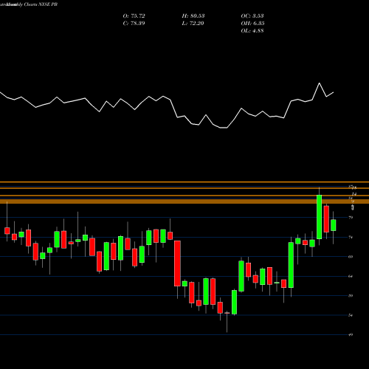Viewport: 369px width, 369px height.
Task: Click the 74 price axis label
Action: [351, 237]
